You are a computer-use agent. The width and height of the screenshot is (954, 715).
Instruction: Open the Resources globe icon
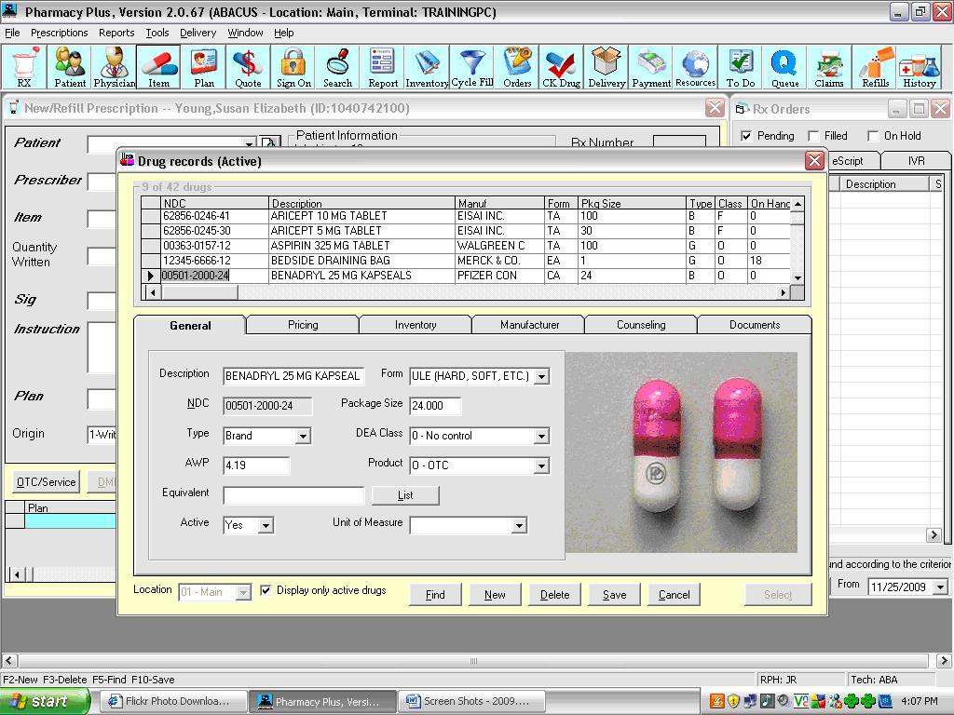pos(695,67)
